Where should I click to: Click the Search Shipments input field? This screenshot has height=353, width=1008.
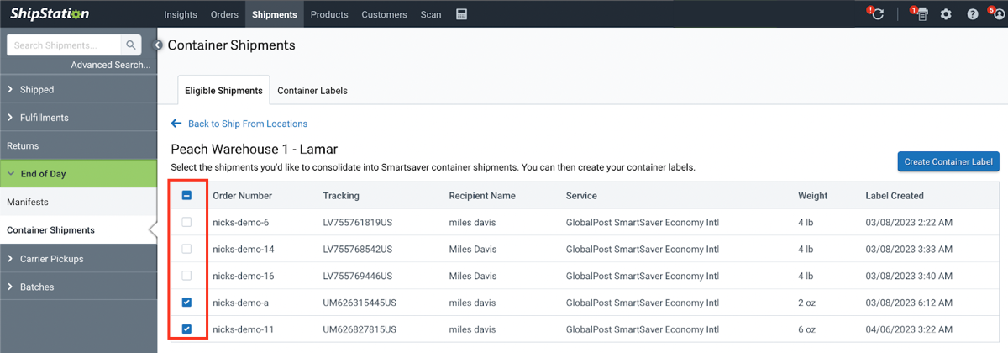64,45
